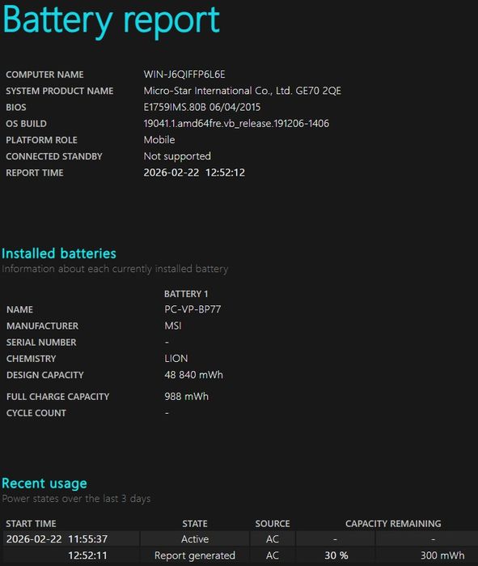Select the battery NAME label

pyautogui.click(x=19, y=309)
